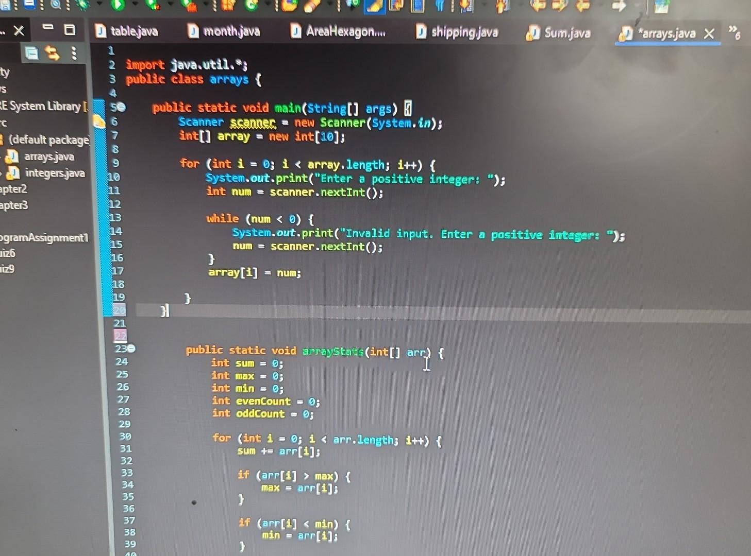751x556 pixels.
Task: Close the arrays.java editor tab
Action: coord(710,33)
